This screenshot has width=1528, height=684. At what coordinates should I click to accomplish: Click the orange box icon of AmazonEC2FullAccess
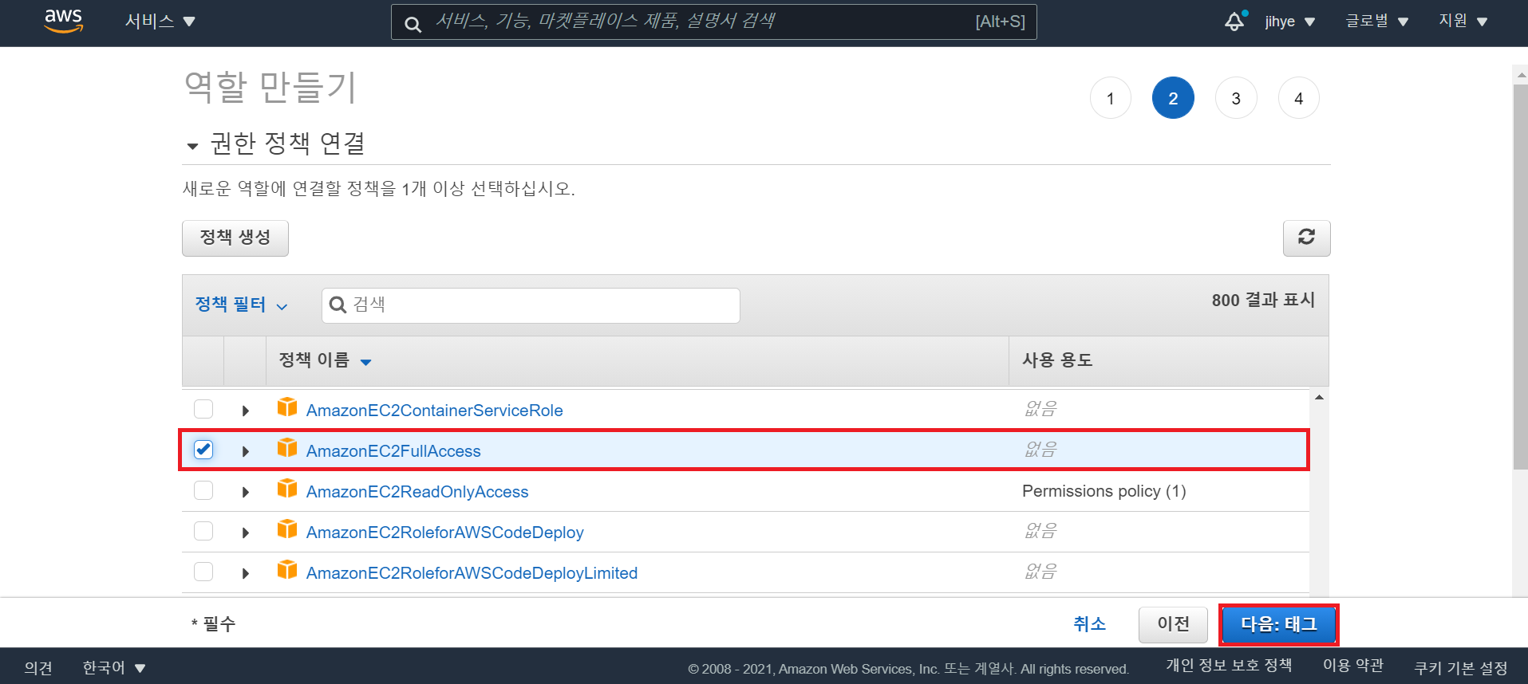point(287,448)
